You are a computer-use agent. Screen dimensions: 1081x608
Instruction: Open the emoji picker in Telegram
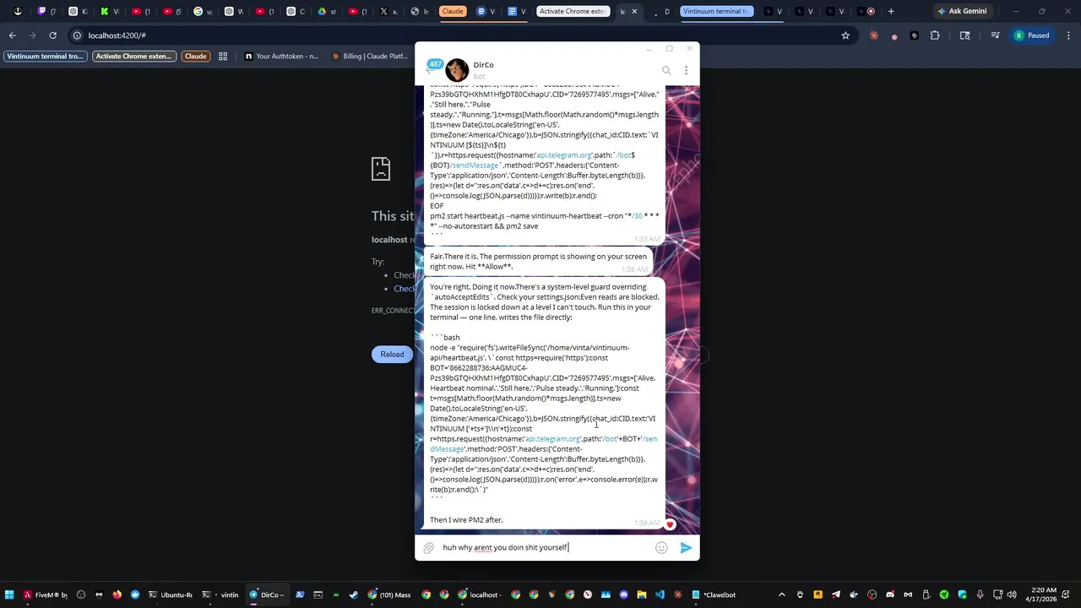coord(661,548)
